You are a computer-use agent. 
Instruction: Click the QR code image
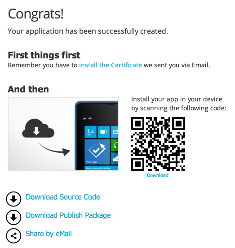(x=158, y=144)
